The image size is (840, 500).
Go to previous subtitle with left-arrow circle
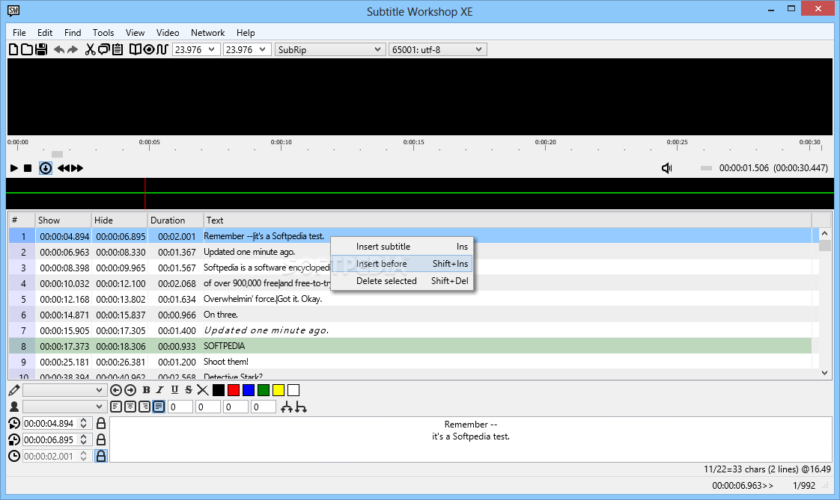coord(116,390)
